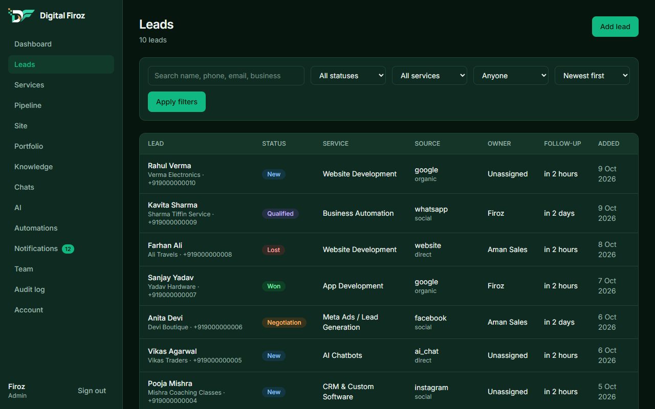655x409 pixels.
Task: Open Automations from the sidebar
Action: pos(61,228)
